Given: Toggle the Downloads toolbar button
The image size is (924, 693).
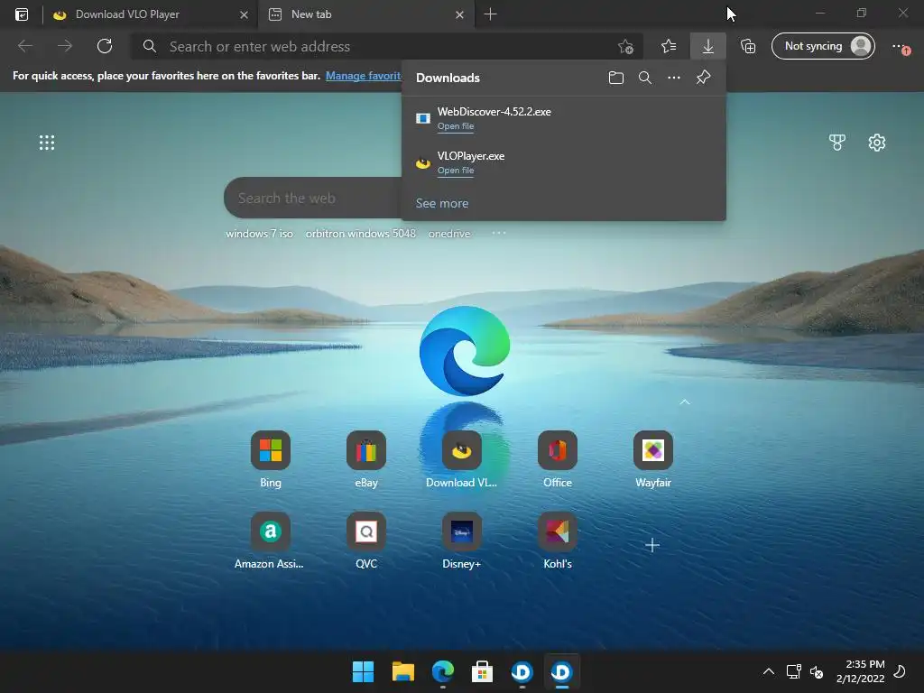Looking at the screenshot, I should 708,46.
